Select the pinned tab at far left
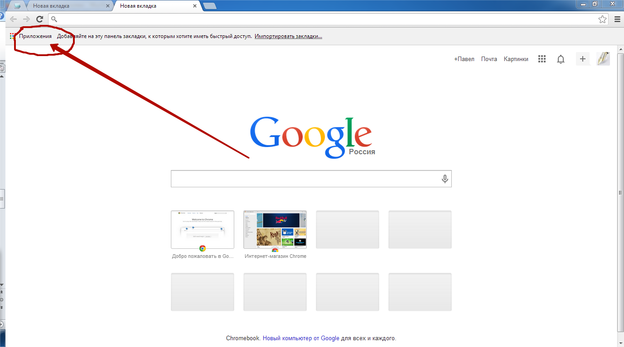 (17, 6)
